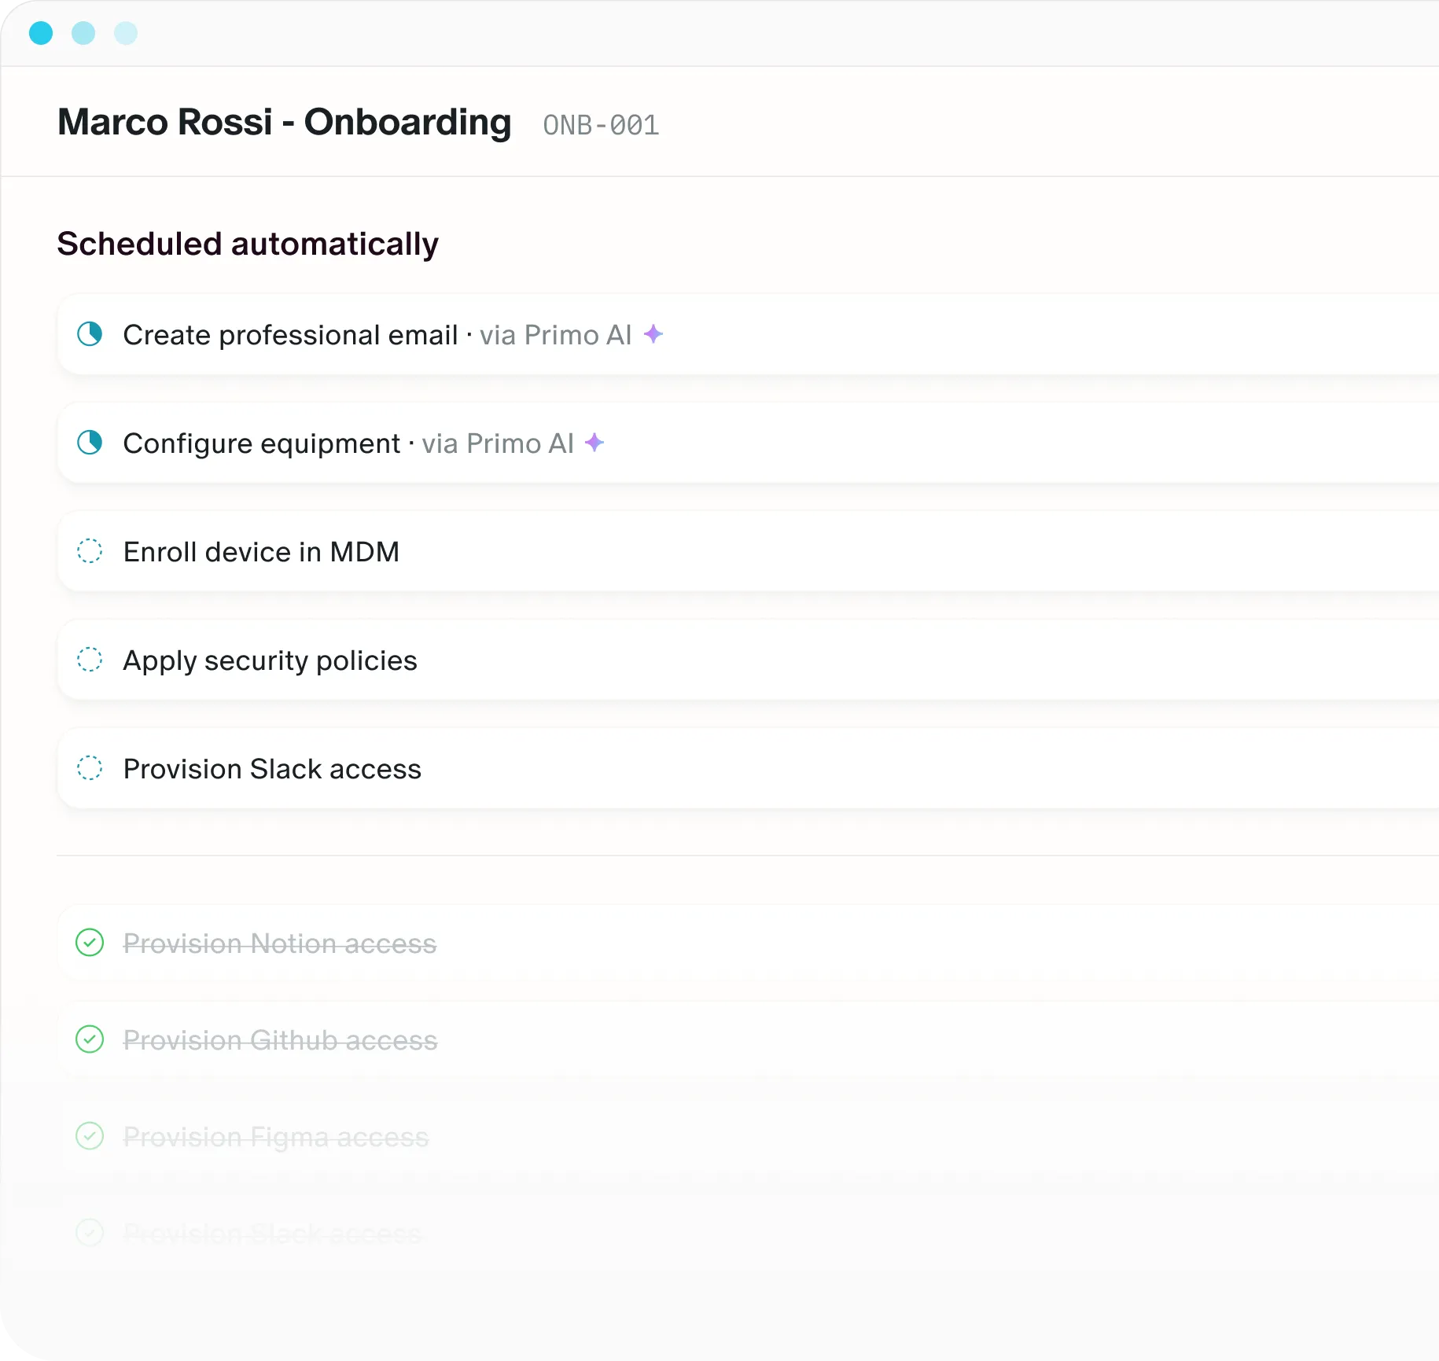Open the Create professional email task
This screenshot has width=1439, height=1361.
748,334
